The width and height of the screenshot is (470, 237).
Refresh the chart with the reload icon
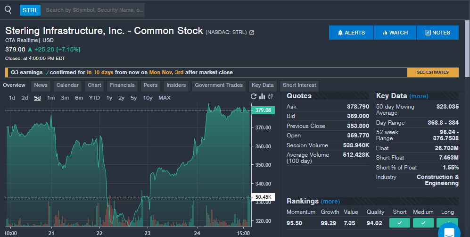(x=254, y=97)
